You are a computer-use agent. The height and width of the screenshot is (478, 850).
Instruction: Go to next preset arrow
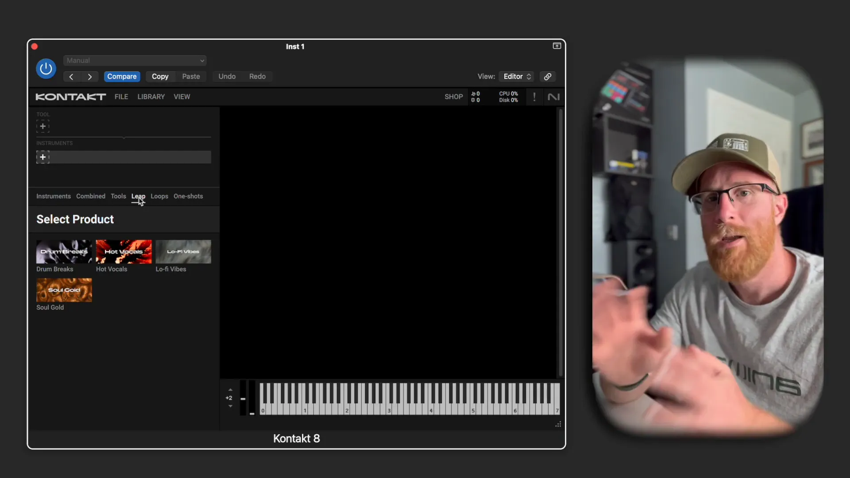[89, 77]
